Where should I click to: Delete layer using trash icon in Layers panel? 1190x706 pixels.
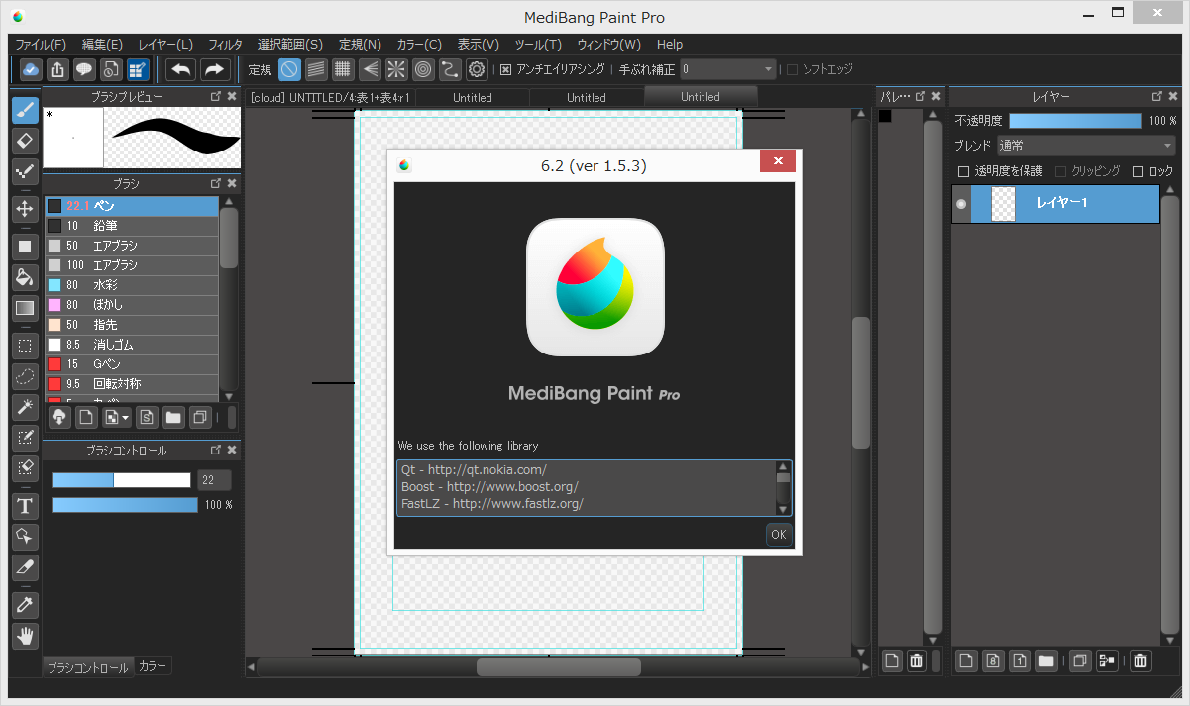[1139, 660]
